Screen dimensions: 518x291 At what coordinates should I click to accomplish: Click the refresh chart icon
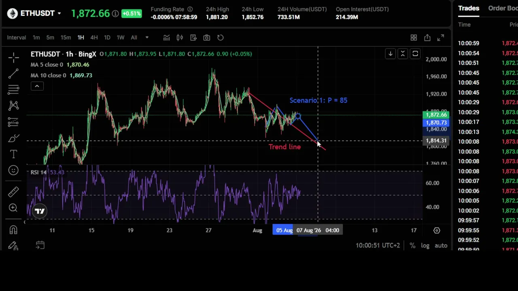(221, 38)
